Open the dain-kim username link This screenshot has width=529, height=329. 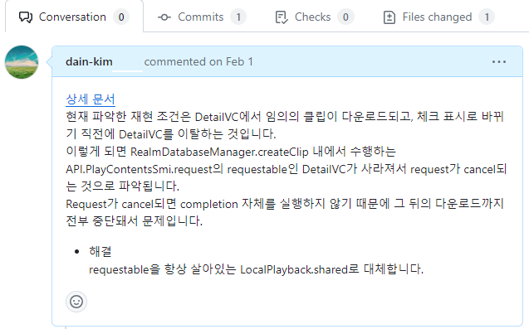[89, 61]
